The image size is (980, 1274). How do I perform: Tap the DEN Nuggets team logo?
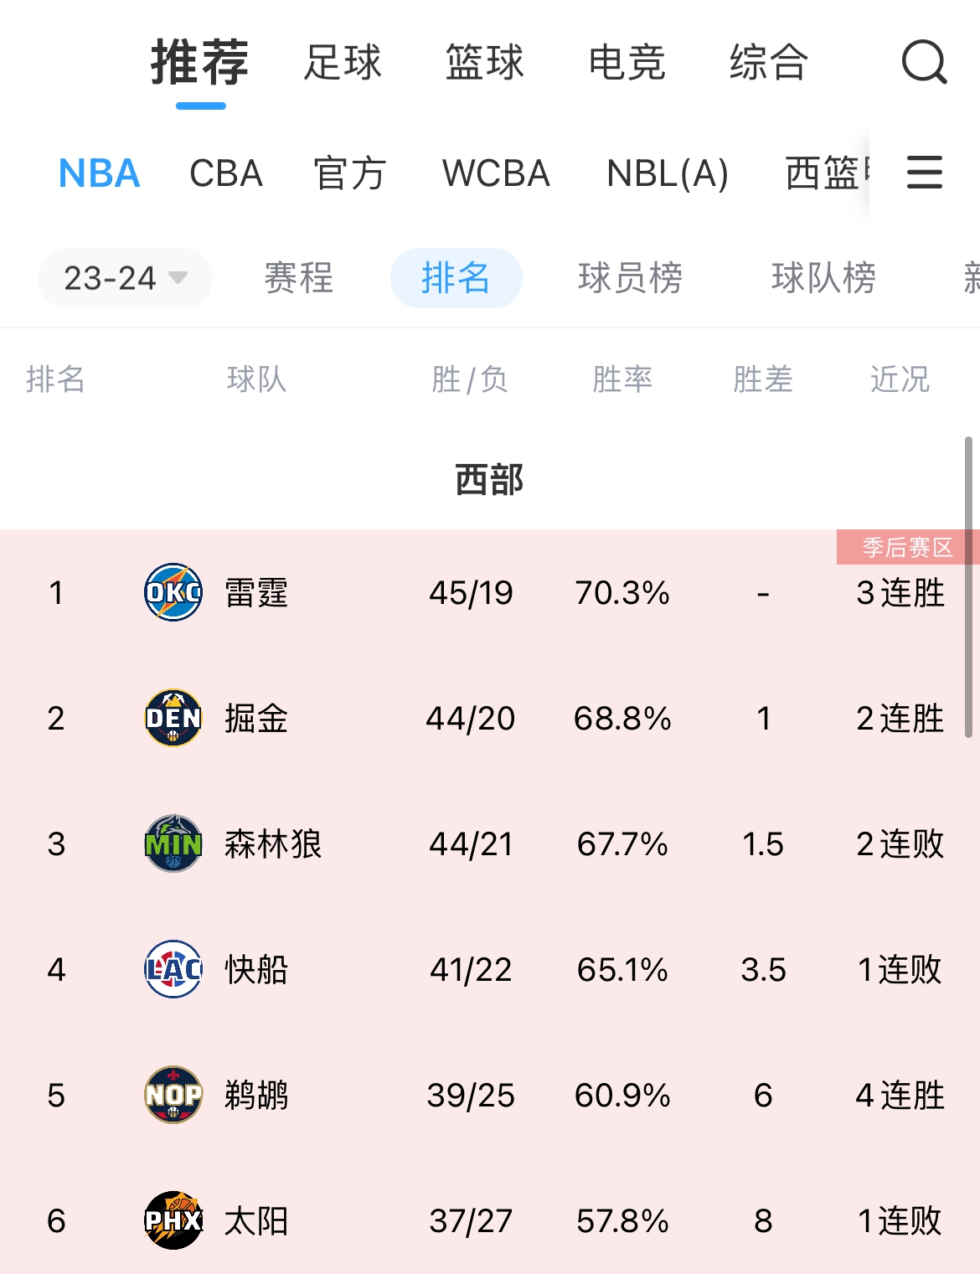[x=173, y=718]
